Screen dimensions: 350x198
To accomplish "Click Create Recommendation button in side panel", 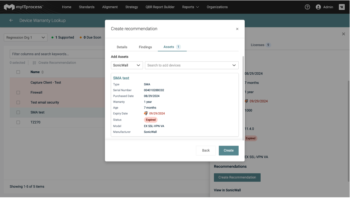I will point(237,177).
